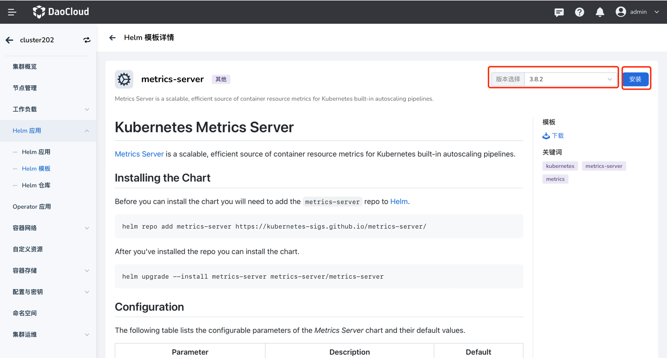
Task: Open the Metrics Server hyperlink
Action: (139, 154)
